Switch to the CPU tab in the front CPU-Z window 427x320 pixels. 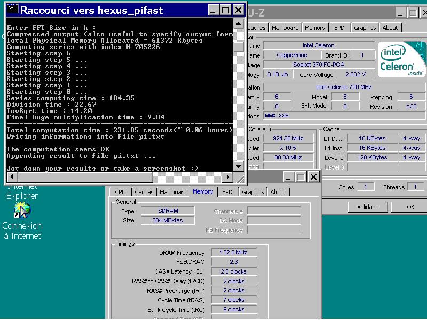click(x=121, y=192)
